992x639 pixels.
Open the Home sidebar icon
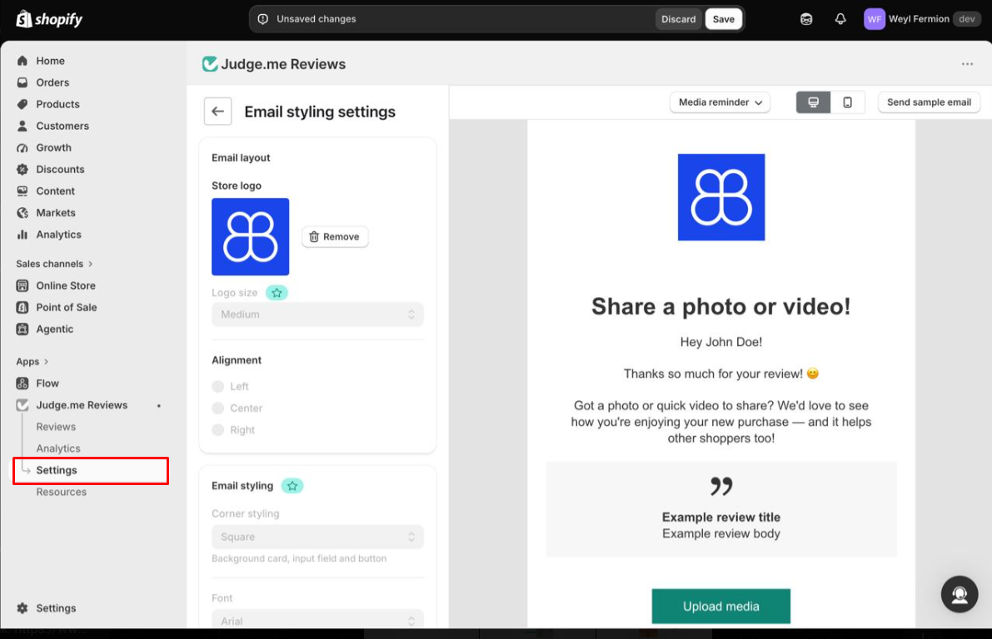[22, 61]
